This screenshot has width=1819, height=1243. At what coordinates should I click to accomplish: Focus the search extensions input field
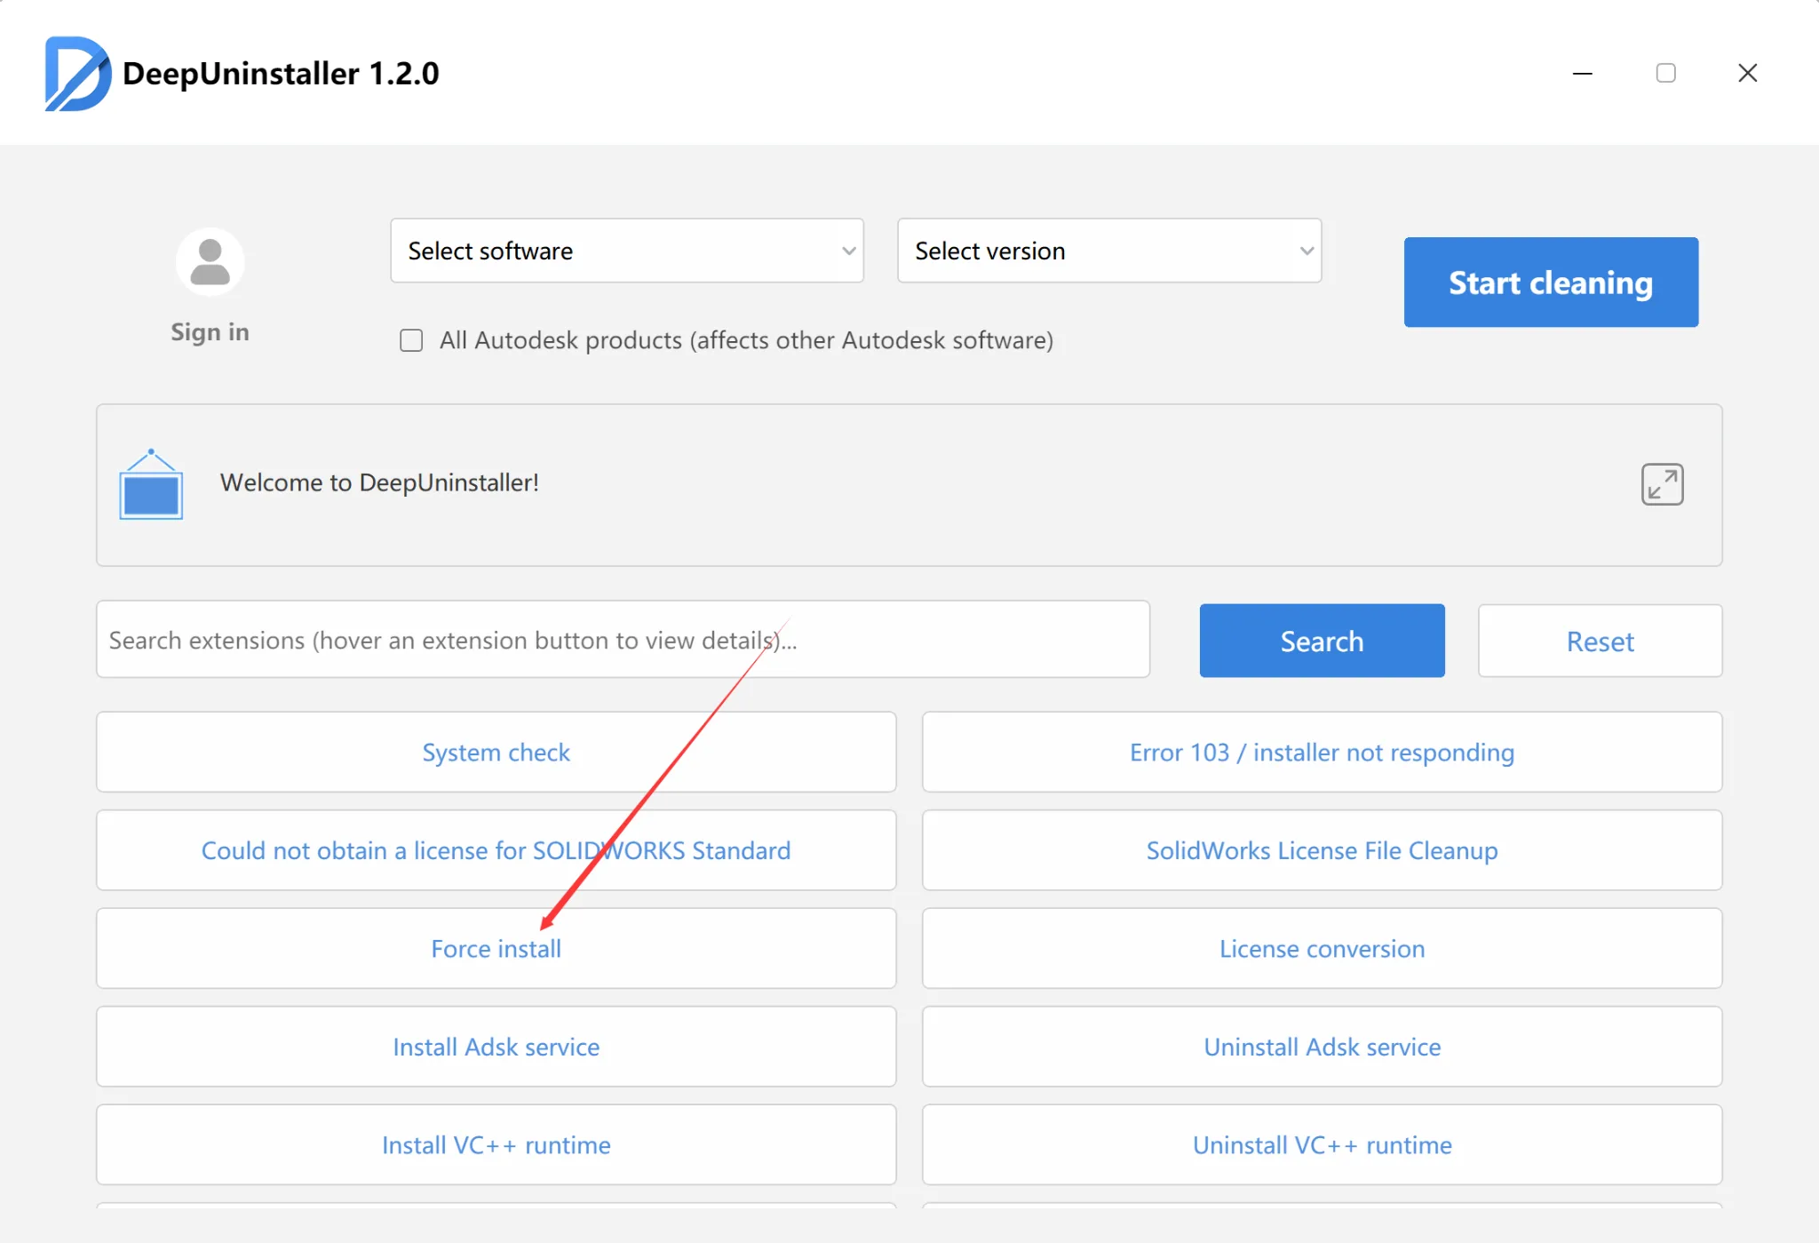[622, 640]
